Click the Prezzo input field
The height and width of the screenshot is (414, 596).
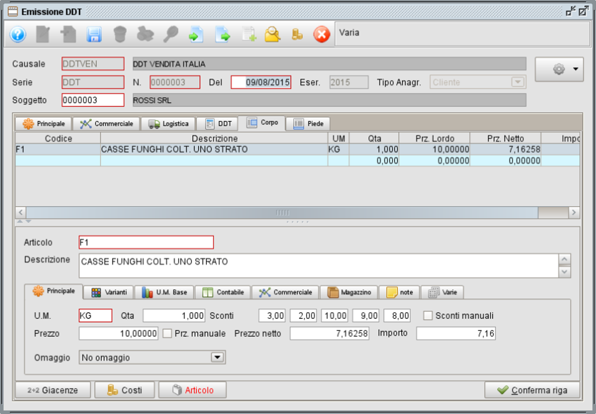click(119, 334)
